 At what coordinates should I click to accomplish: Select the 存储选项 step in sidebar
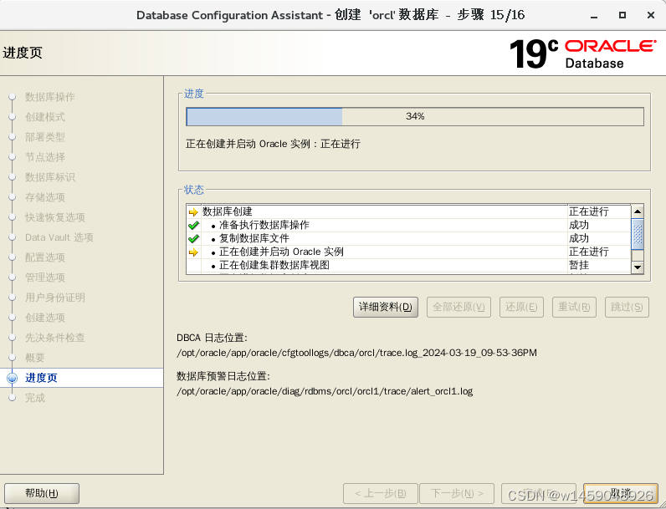pyautogui.click(x=45, y=197)
